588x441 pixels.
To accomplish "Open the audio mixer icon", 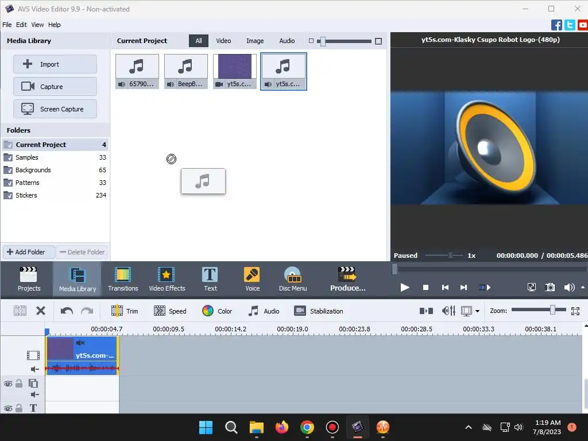I will point(448,311).
